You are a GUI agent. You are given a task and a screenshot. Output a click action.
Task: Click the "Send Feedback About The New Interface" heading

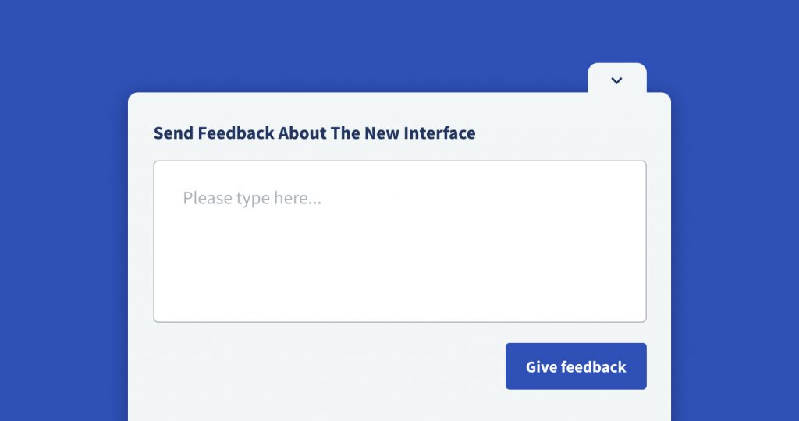point(314,133)
